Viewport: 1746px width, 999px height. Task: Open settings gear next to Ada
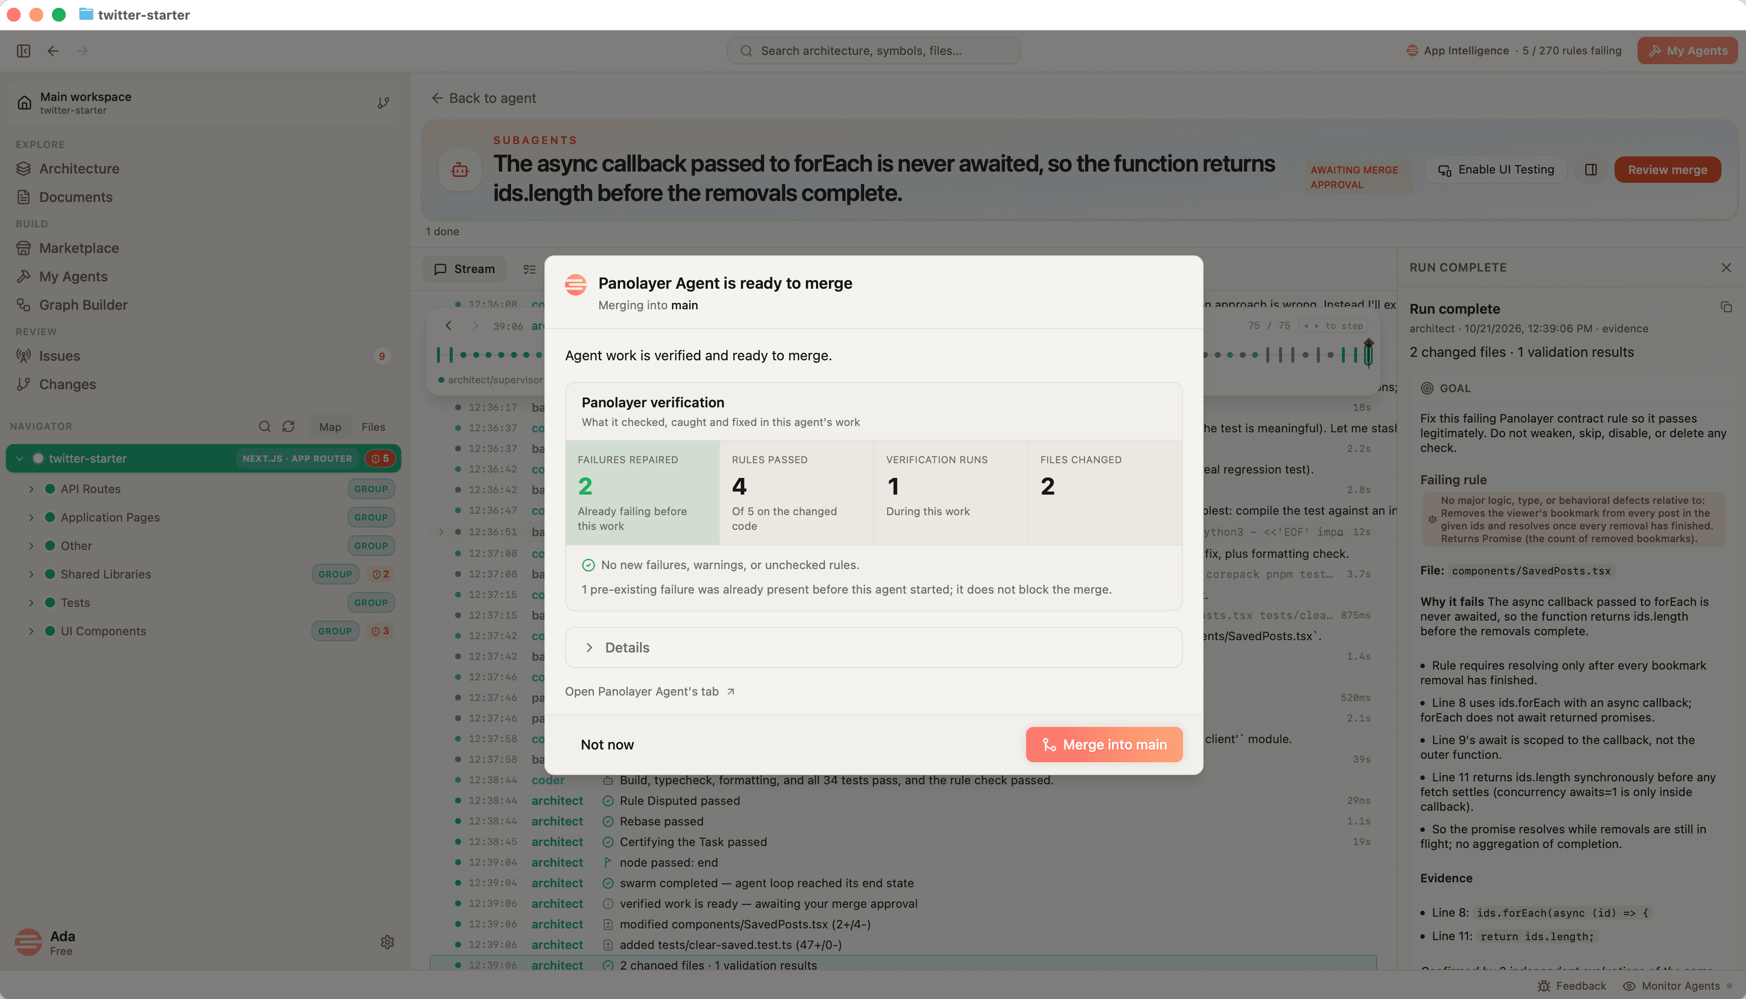coord(387,942)
